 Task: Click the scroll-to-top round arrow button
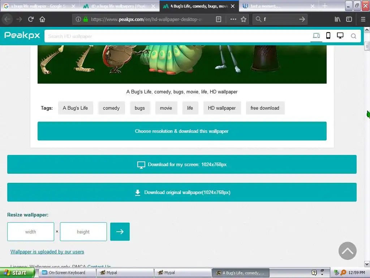click(347, 251)
